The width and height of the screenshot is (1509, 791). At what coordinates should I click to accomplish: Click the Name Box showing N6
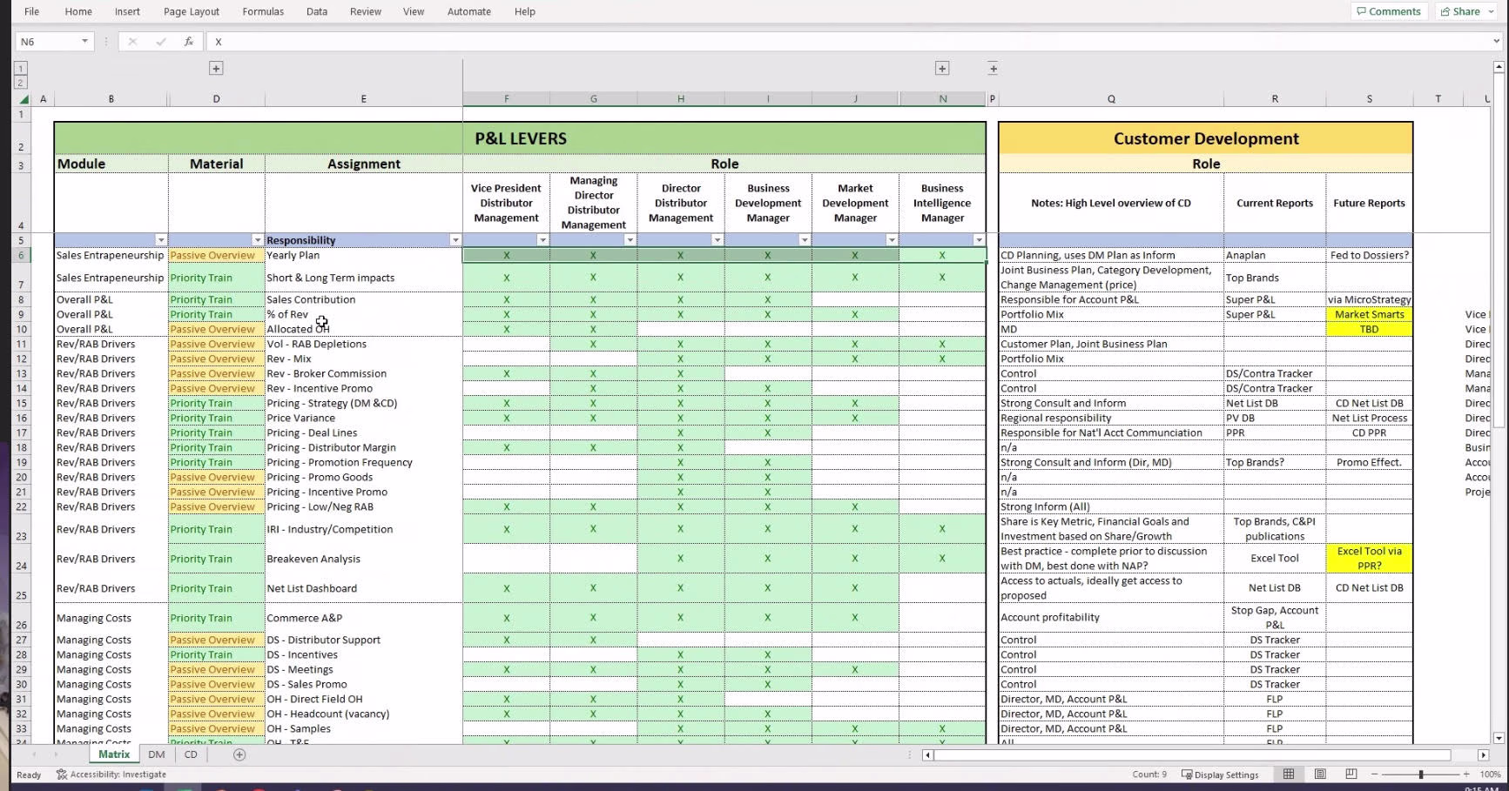coord(48,42)
